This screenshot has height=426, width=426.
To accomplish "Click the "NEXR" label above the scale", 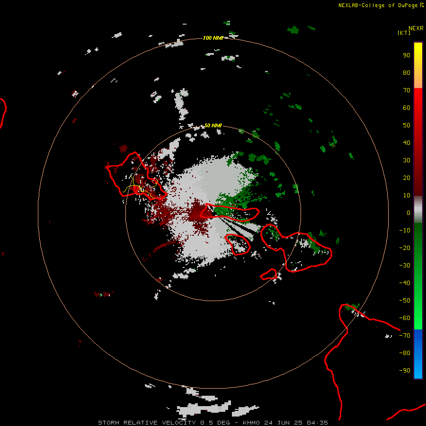I will [416, 28].
